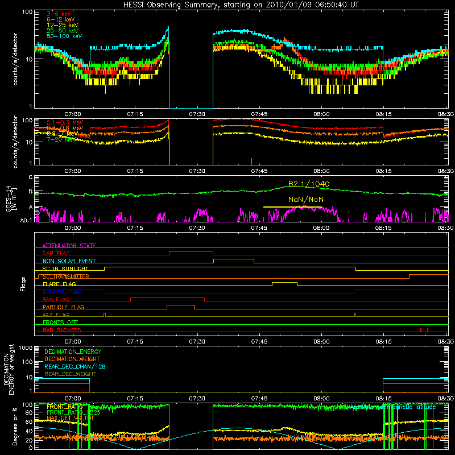Image resolution: width=455 pixels, height=455 pixels.
Task: Select the 12-25 keV legend label
Action: (63, 25)
